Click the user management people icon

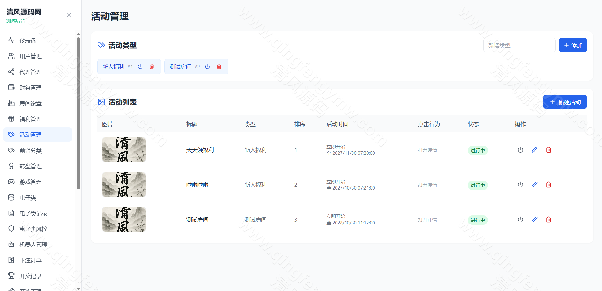(x=11, y=56)
